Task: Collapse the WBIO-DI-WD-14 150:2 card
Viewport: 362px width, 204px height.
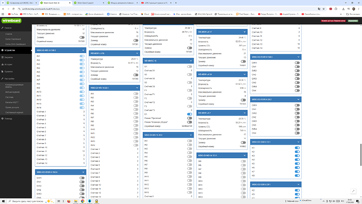Action: click(83, 50)
